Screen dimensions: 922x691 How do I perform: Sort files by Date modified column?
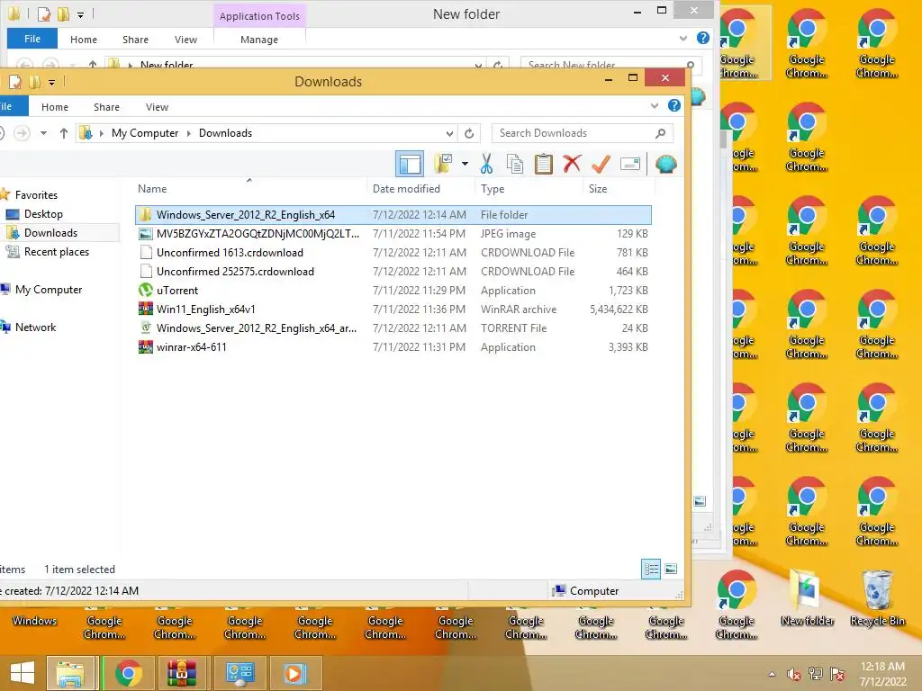click(406, 189)
